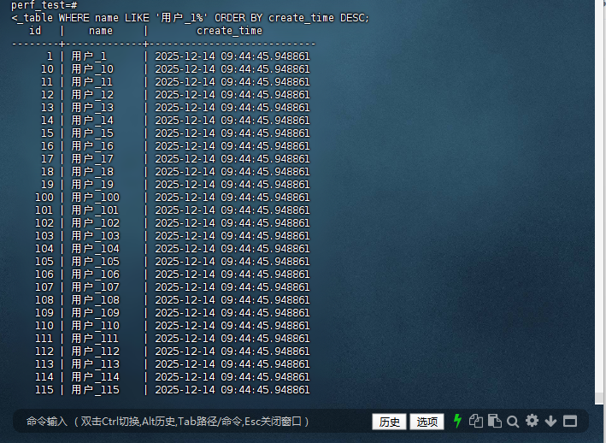Click the copy icon in command bar
This screenshot has width=606, height=443.
coord(476,421)
